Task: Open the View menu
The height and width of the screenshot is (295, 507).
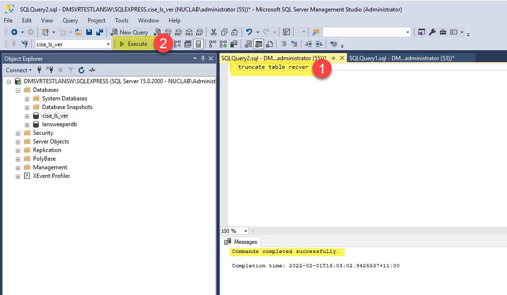Action: [47, 21]
